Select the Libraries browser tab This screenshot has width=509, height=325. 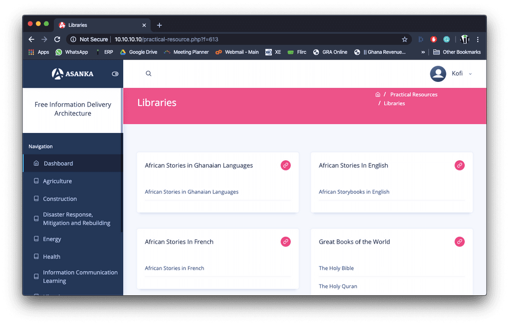pos(102,25)
